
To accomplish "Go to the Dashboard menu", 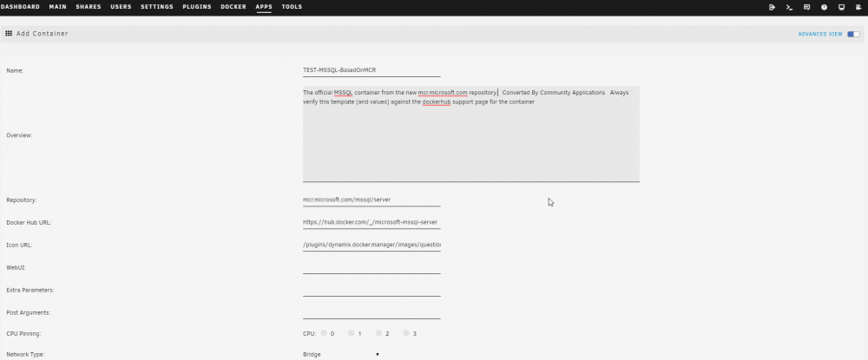I will (x=20, y=7).
